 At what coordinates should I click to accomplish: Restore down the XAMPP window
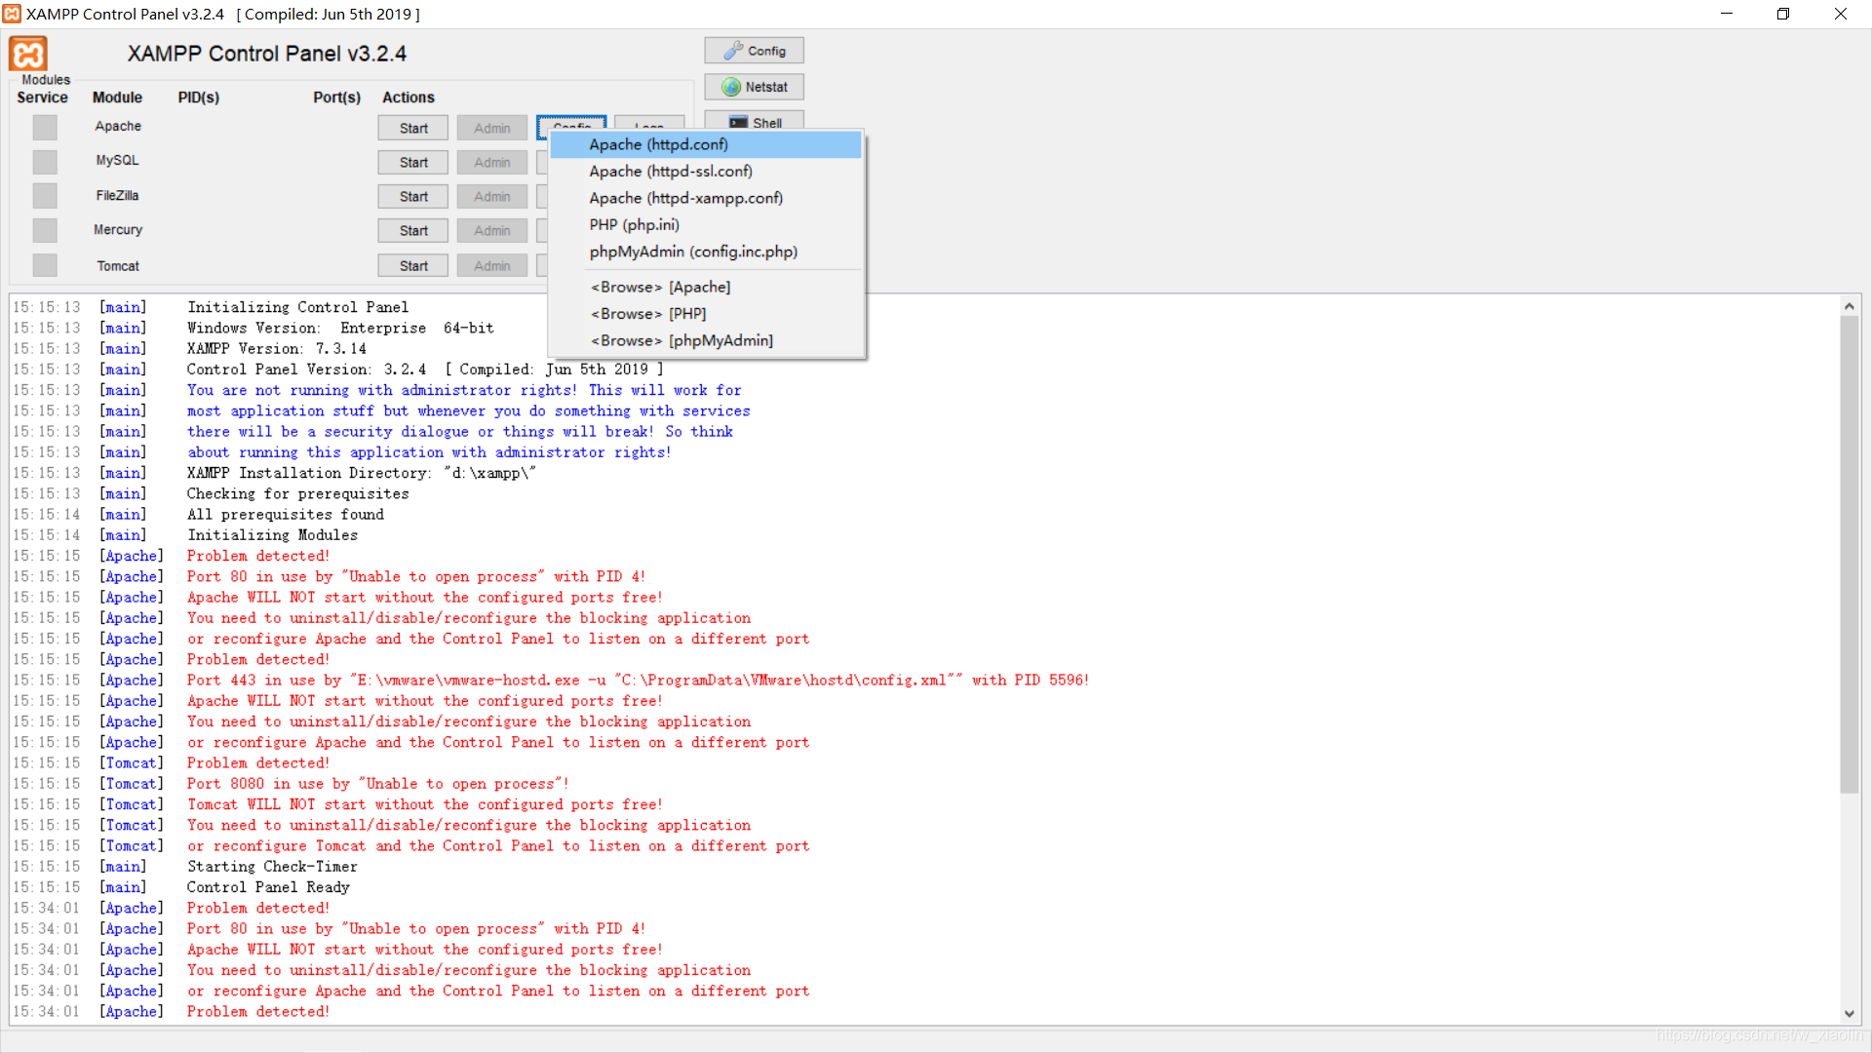[1783, 14]
